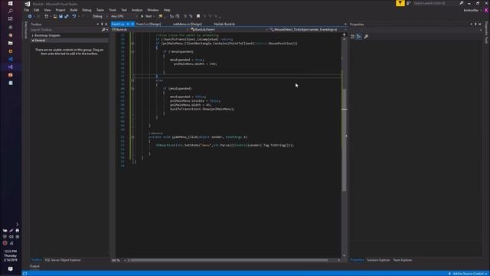Open the Project menu

point(60,10)
